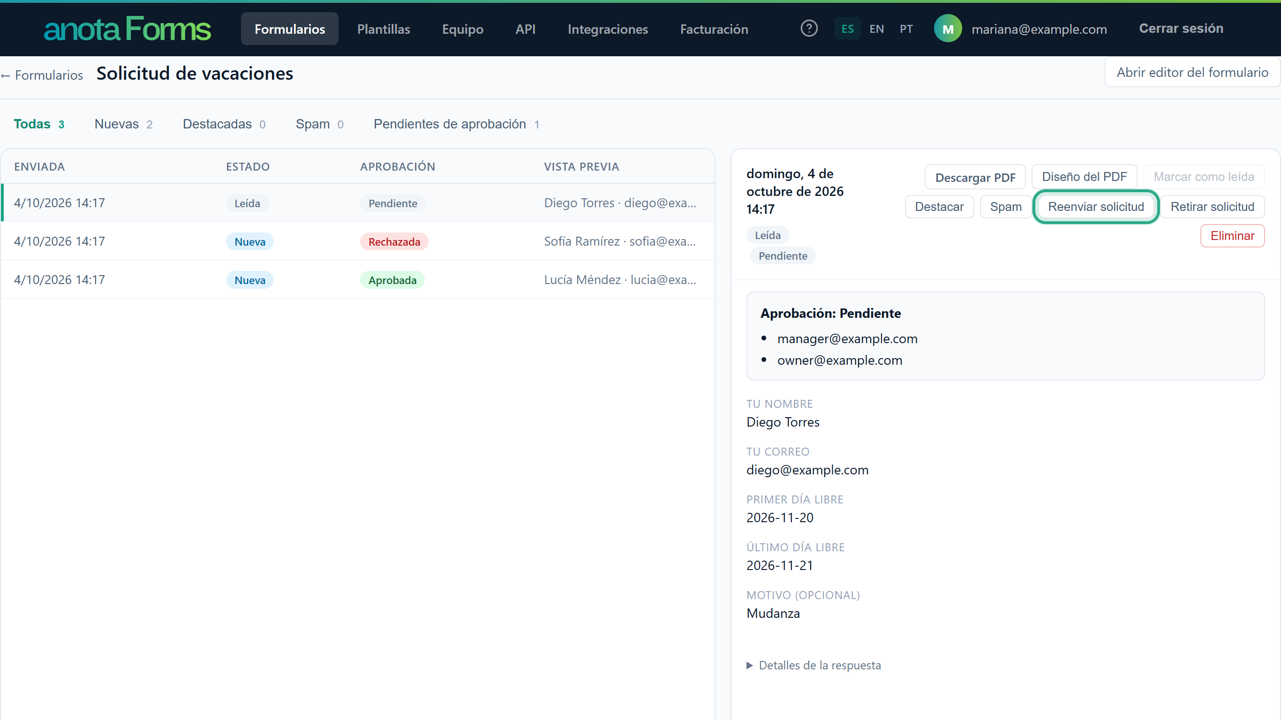Select Pendientes de aprobación tab
Viewport: 1281px width, 720px height.
point(456,124)
